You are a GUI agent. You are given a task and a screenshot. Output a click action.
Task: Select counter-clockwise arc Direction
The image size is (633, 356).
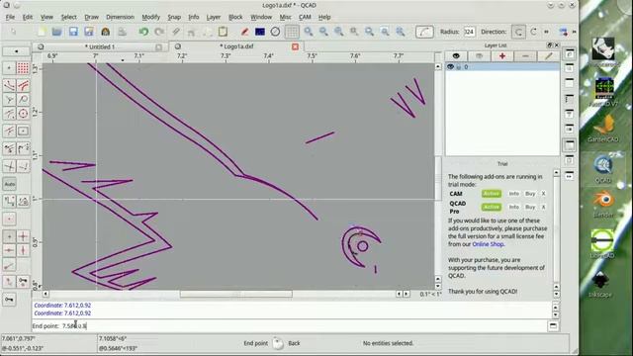click(518, 32)
